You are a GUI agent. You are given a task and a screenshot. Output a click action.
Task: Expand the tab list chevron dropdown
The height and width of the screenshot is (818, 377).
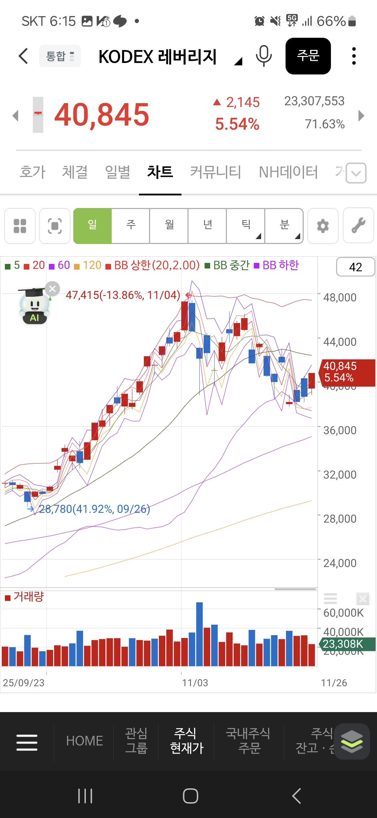356,173
